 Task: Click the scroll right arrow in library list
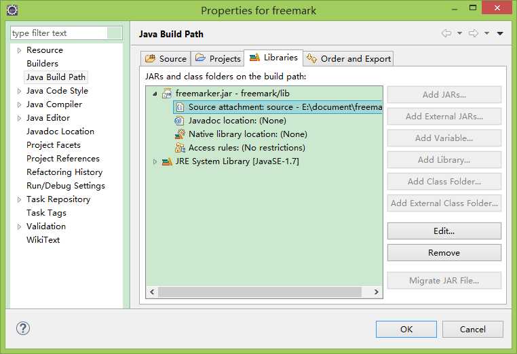coord(376,292)
